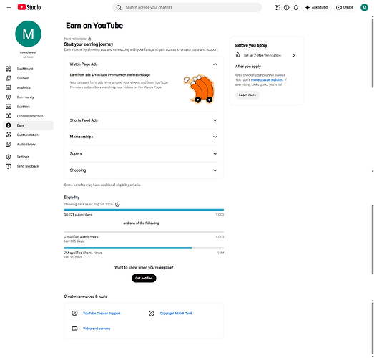Focus the Search across your channel field
The image size is (374, 358).
[187, 7]
